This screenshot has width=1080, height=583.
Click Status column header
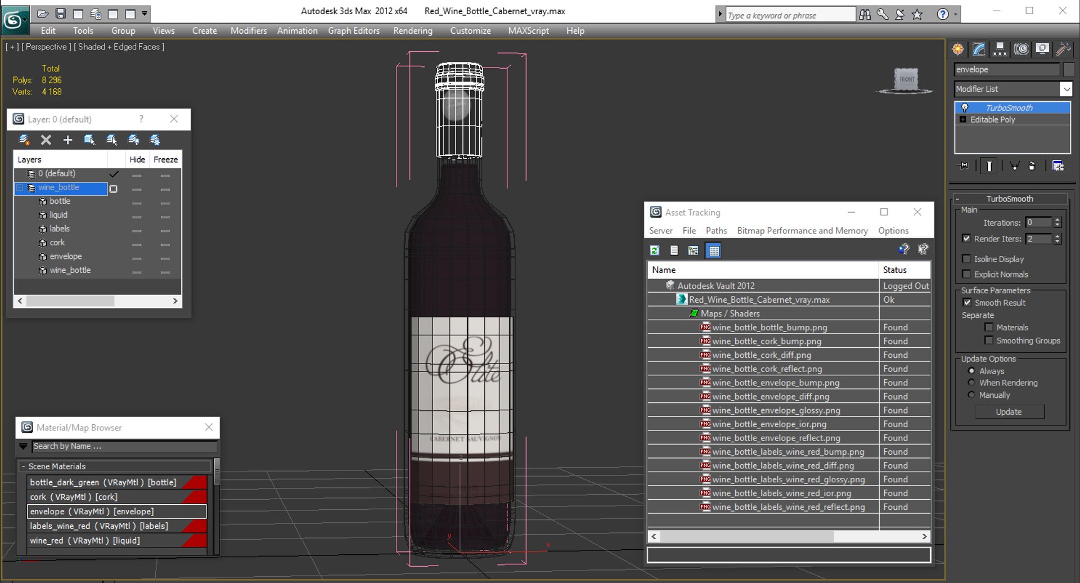coord(904,270)
